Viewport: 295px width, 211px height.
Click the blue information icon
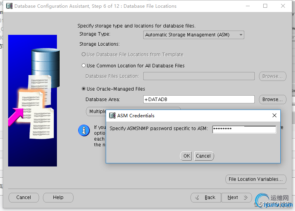pos(84,130)
